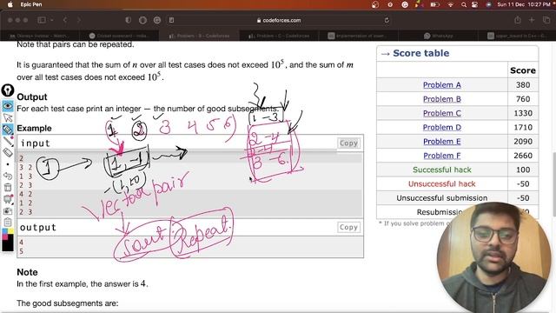The width and height of the screenshot is (556, 313).
Task: Clear all ink with the trash icon
Action: [8, 188]
